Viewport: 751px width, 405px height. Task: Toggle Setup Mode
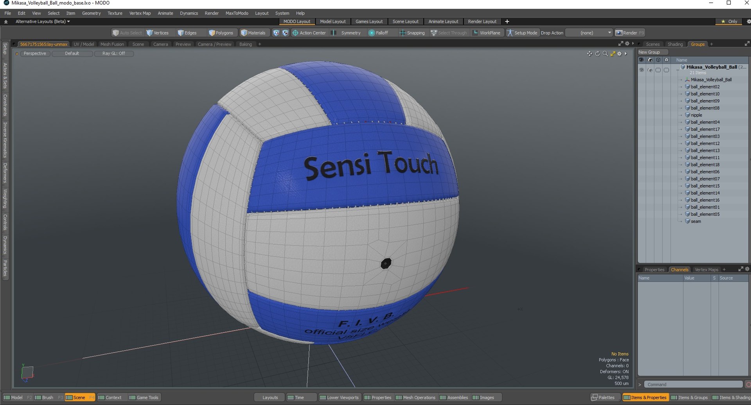[522, 33]
